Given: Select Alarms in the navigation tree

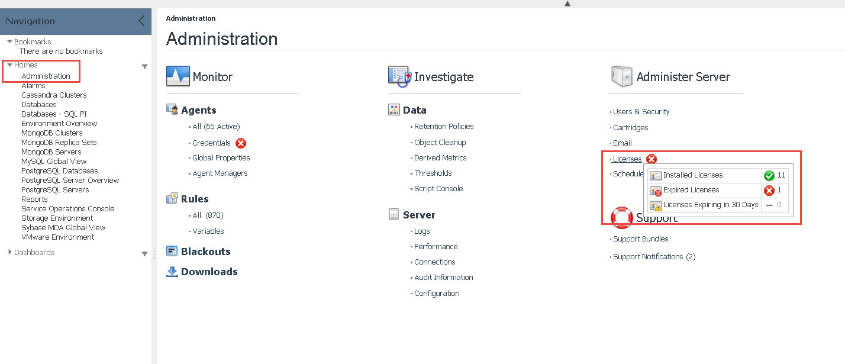Looking at the screenshot, I should 33,86.
